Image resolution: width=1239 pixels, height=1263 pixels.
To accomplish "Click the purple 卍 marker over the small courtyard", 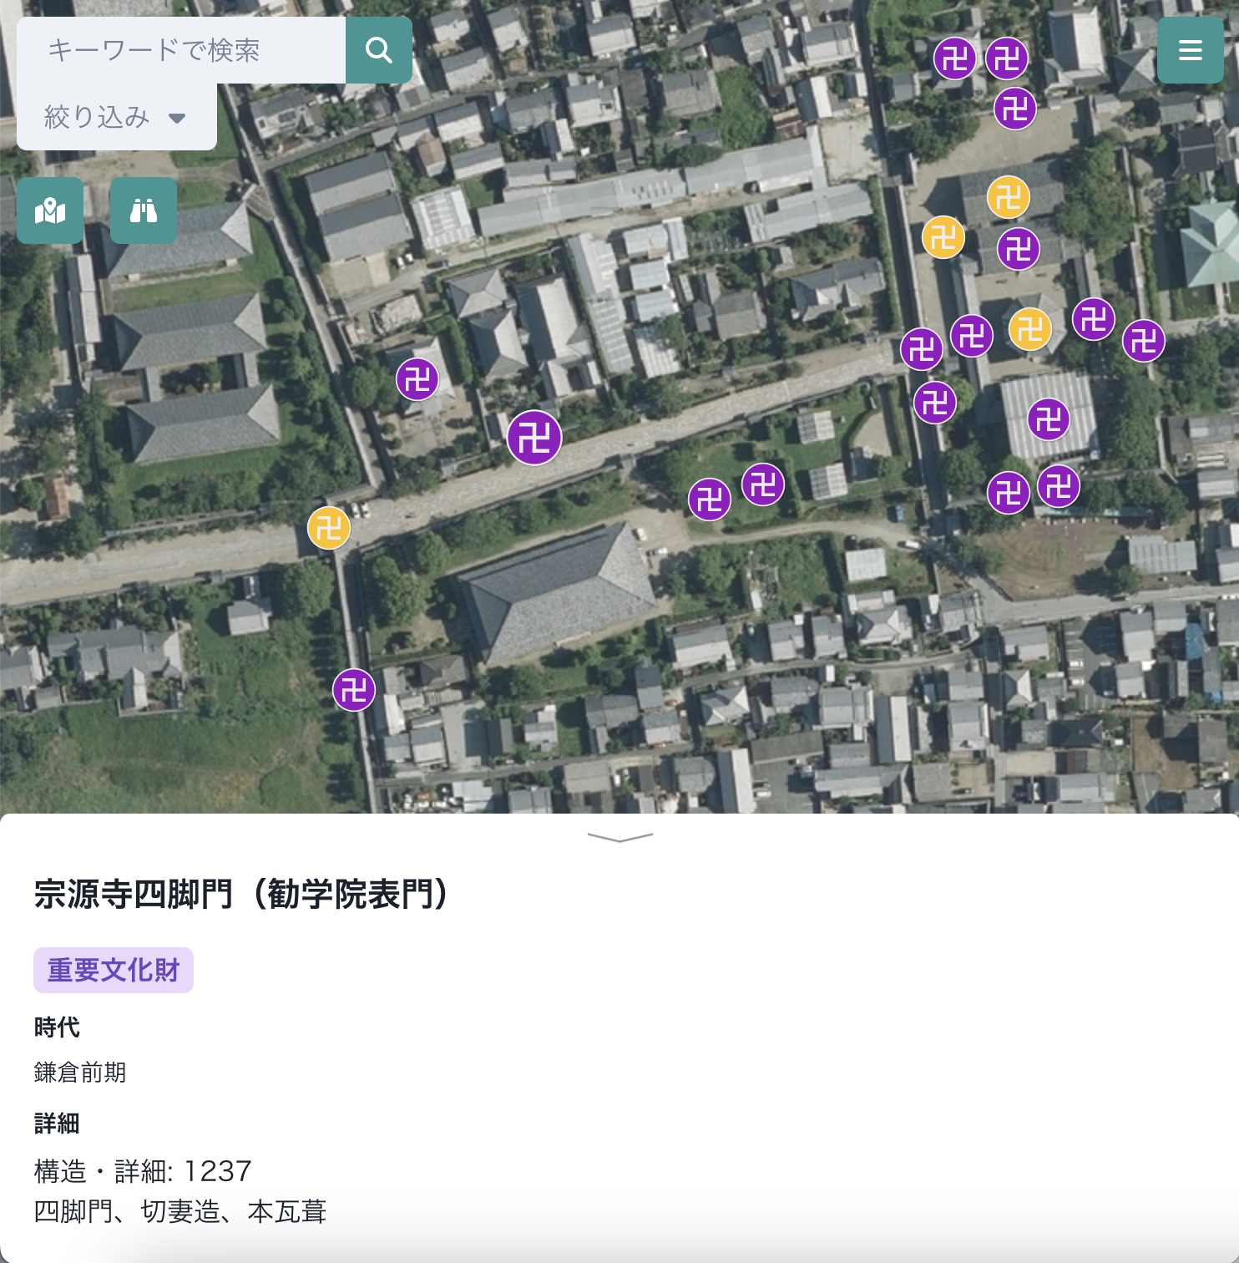I will tap(418, 379).
